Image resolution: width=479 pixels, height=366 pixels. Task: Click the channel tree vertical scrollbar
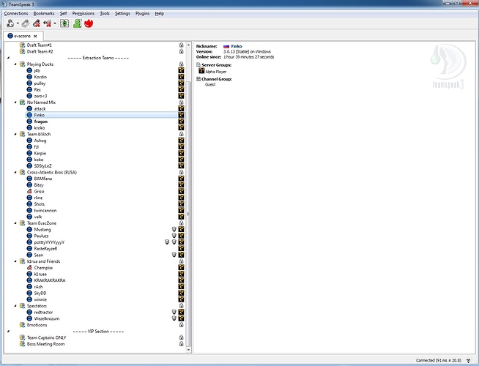(x=188, y=213)
